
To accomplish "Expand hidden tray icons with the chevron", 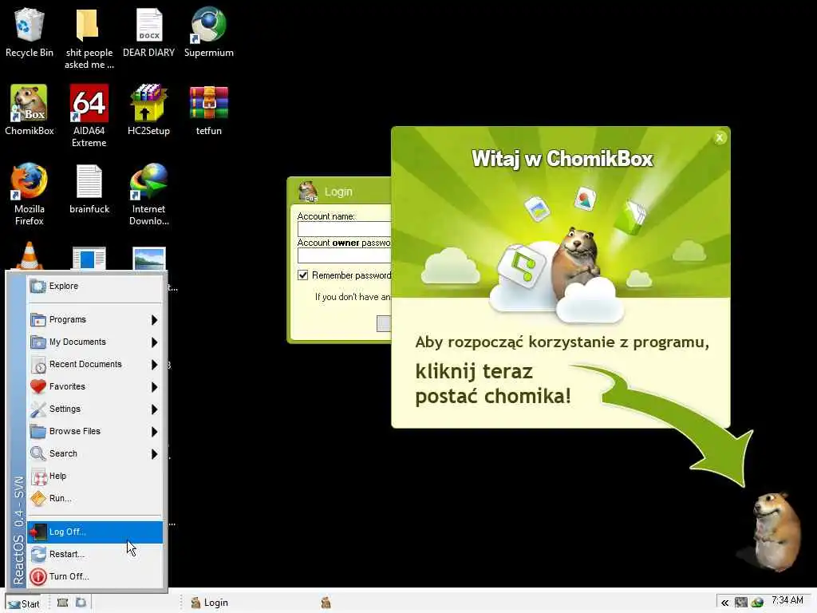I will (x=724, y=603).
